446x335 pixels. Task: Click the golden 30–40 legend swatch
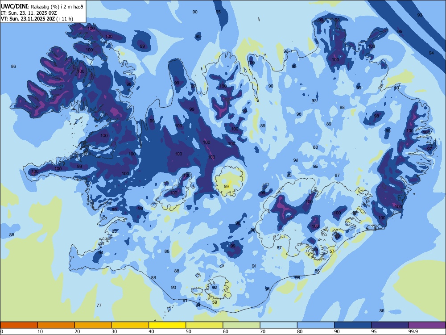point(130,325)
